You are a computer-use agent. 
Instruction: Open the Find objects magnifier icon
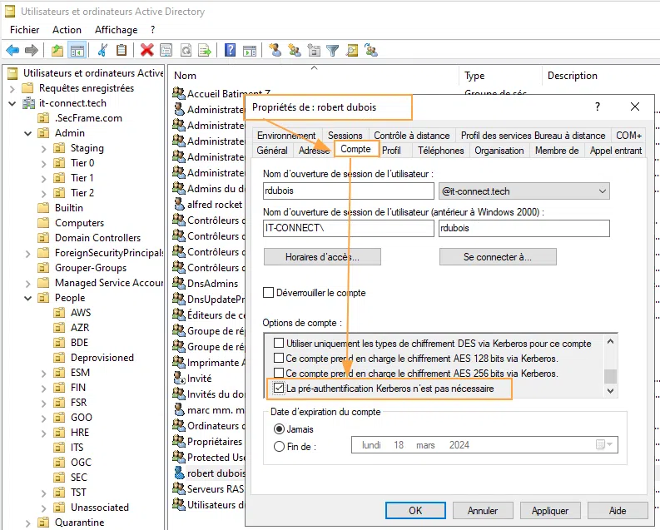coord(352,51)
